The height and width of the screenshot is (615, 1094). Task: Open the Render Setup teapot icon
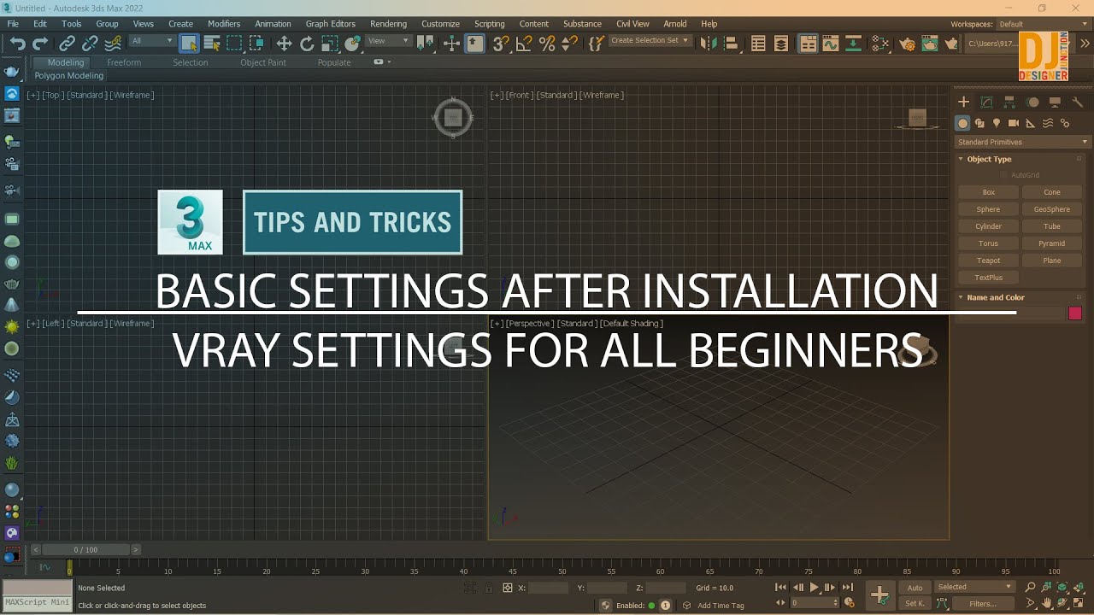pyautogui.click(x=909, y=44)
